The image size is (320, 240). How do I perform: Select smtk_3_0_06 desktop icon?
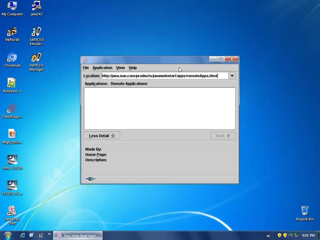12,162
